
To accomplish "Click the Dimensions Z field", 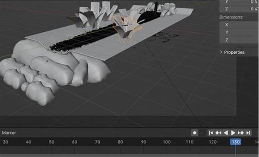I will tap(239, 40).
